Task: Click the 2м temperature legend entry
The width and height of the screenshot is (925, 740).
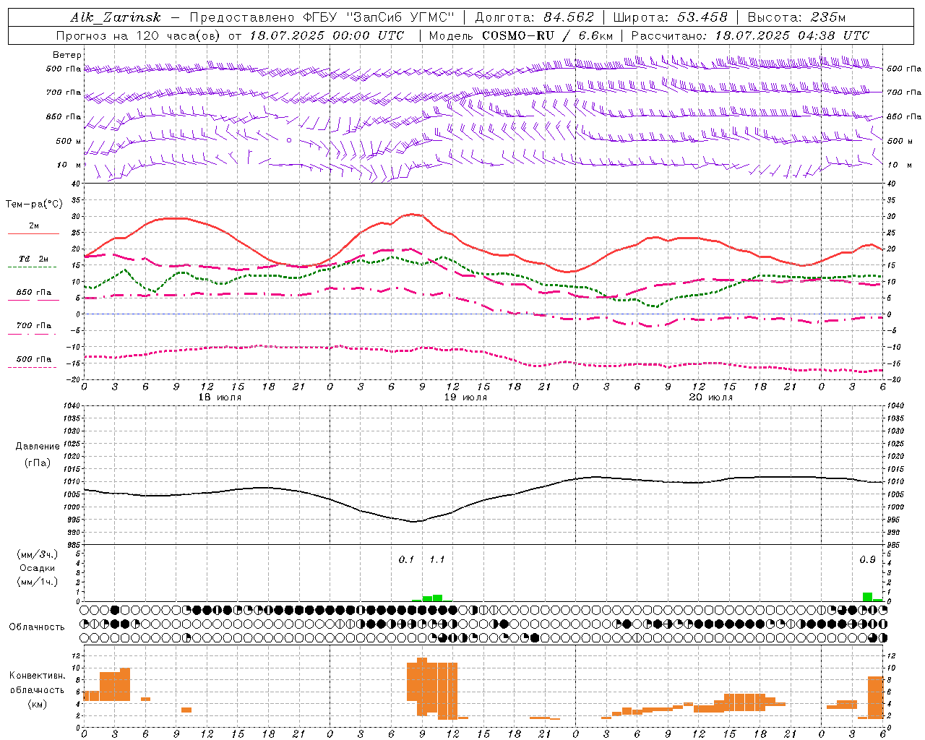Action: point(34,226)
